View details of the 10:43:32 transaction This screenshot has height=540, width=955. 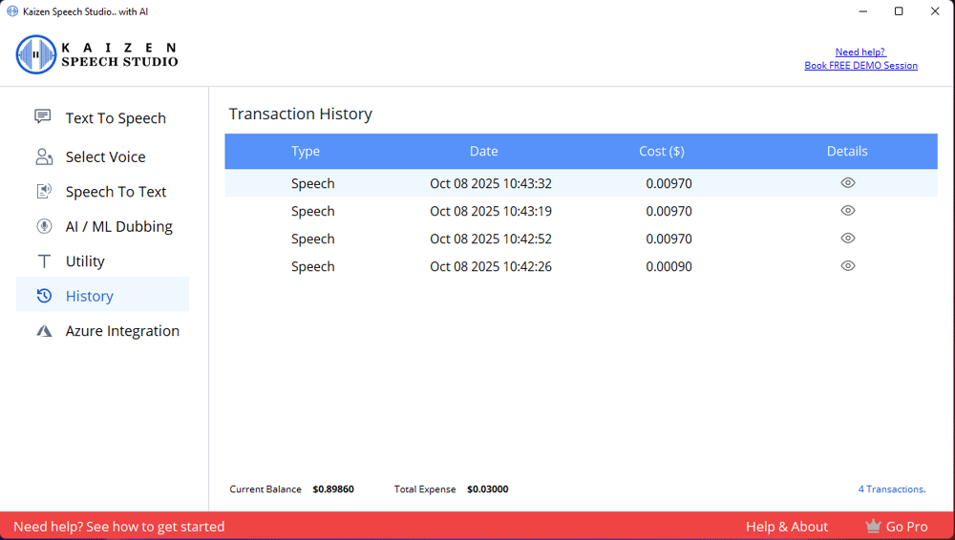click(847, 183)
